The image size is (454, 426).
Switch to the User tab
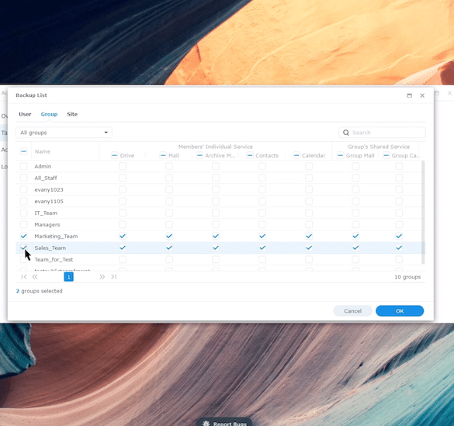point(25,114)
